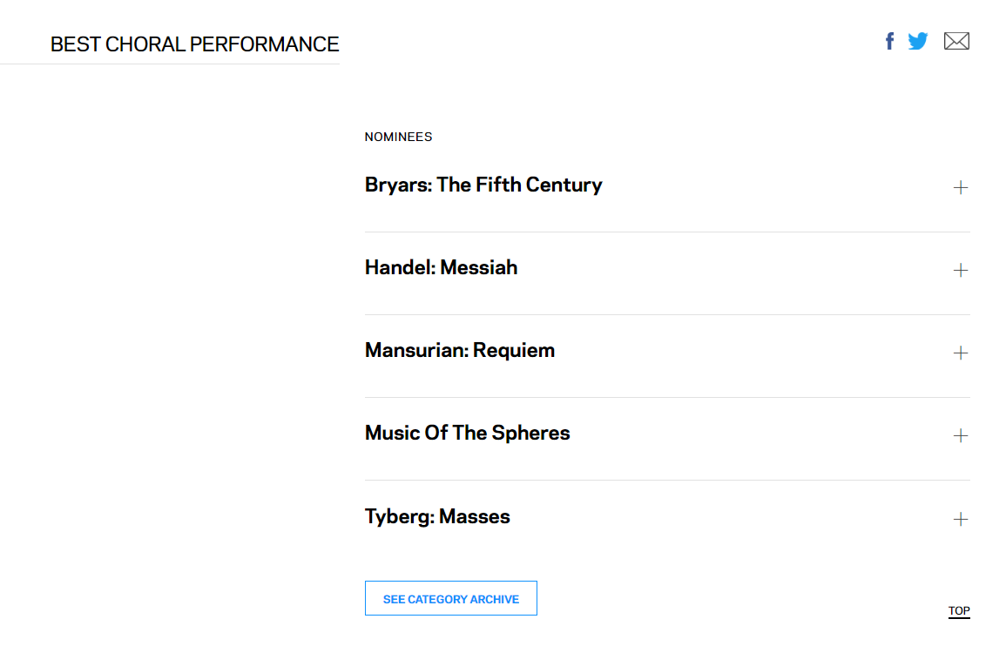Expand Tyberg: Masses using the plus icon
Screen dimensions: 1006x646
pyautogui.click(x=961, y=519)
